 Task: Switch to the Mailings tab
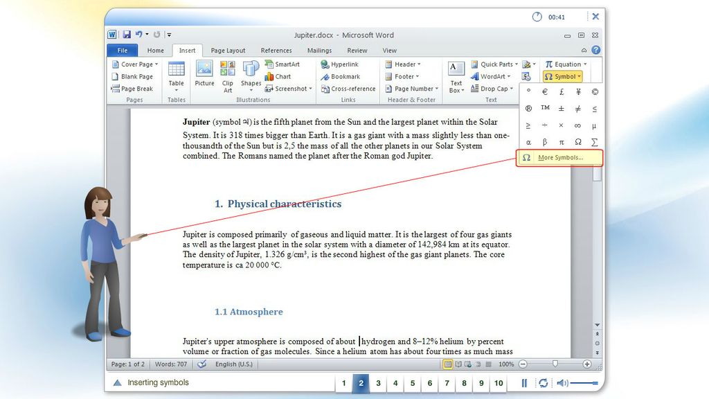point(319,50)
